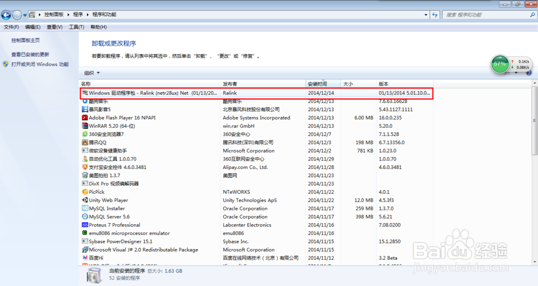
Task: Select the 支付宝安全控件 icon
Action: pyautogui.click(x=85, y=167)
